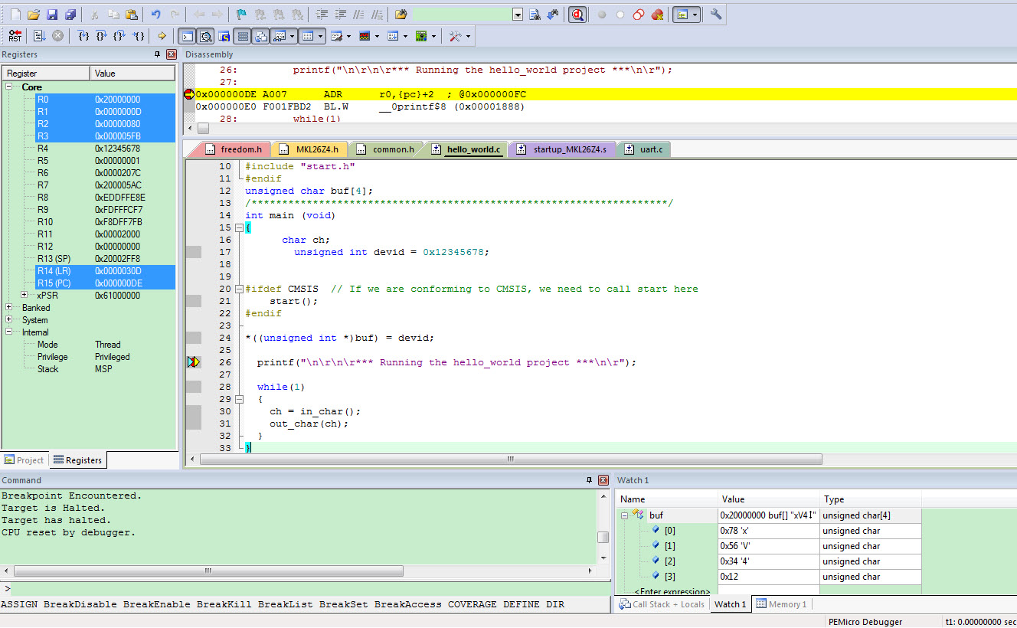Paste from clipboard icon

pos(132,15)
